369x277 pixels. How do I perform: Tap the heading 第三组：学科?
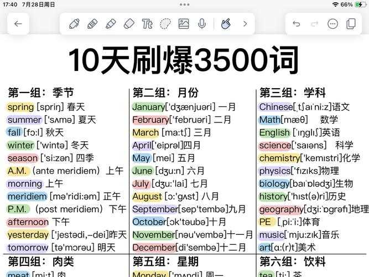click(293, 93)
